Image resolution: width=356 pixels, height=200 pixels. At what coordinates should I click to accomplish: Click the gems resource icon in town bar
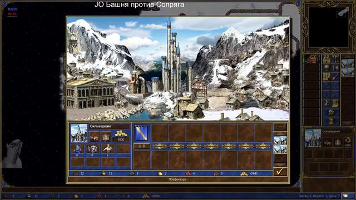[x=216, y=174]
